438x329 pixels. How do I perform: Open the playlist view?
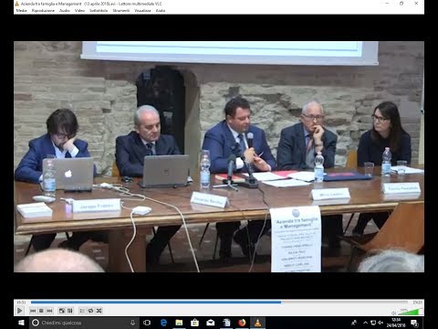82,311
